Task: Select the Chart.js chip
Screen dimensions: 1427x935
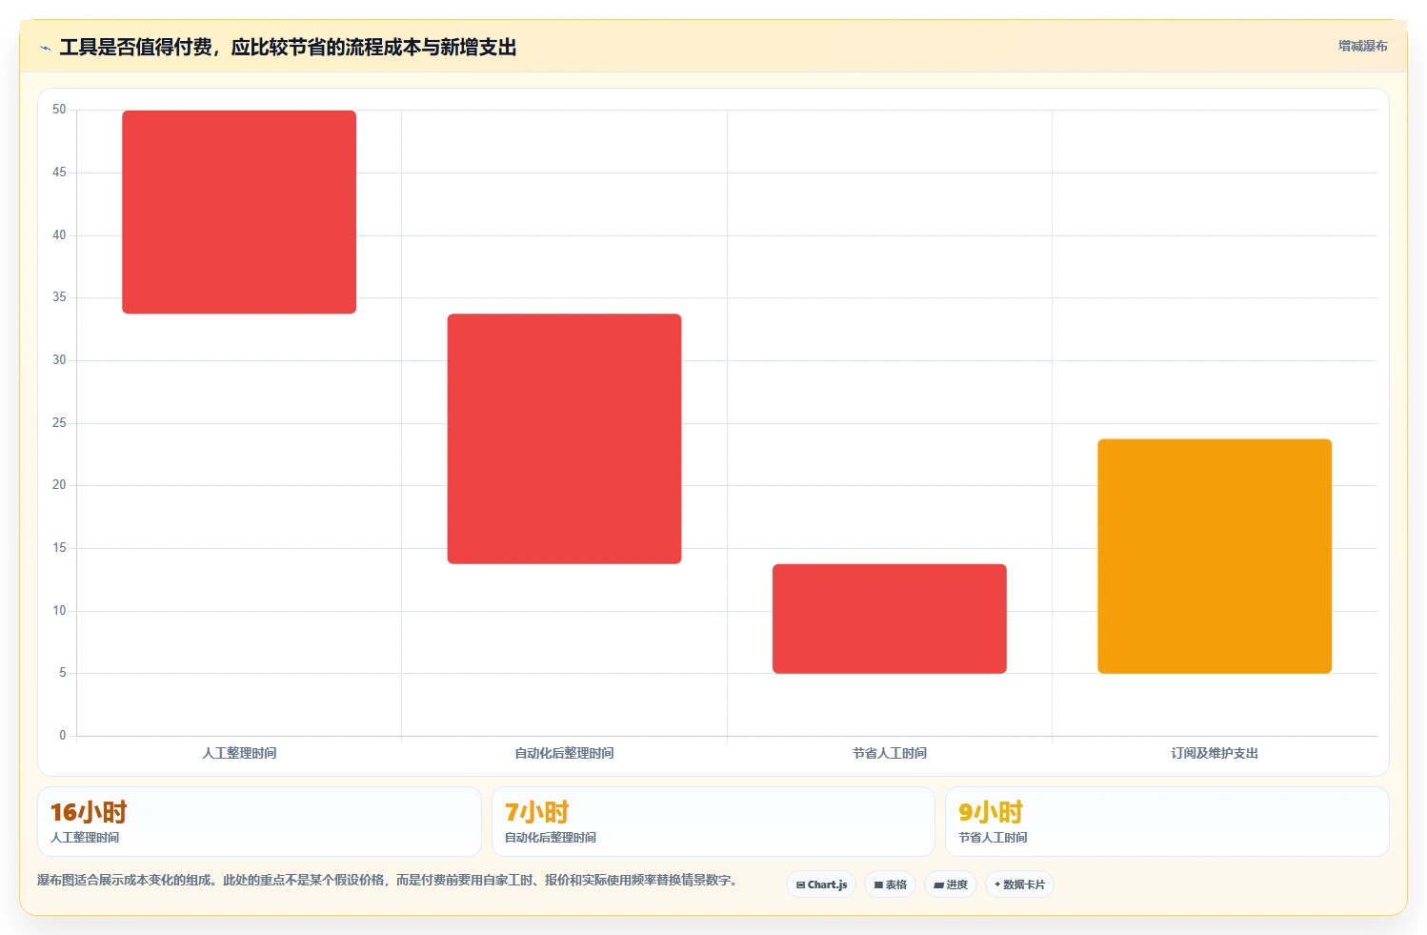Action: pos(821,884)
